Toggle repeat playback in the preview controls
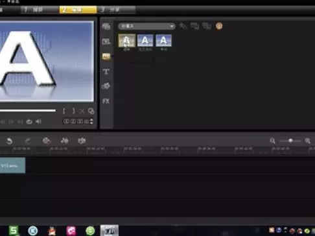Viewport: 315px width, 236px height. coord(29,122)
